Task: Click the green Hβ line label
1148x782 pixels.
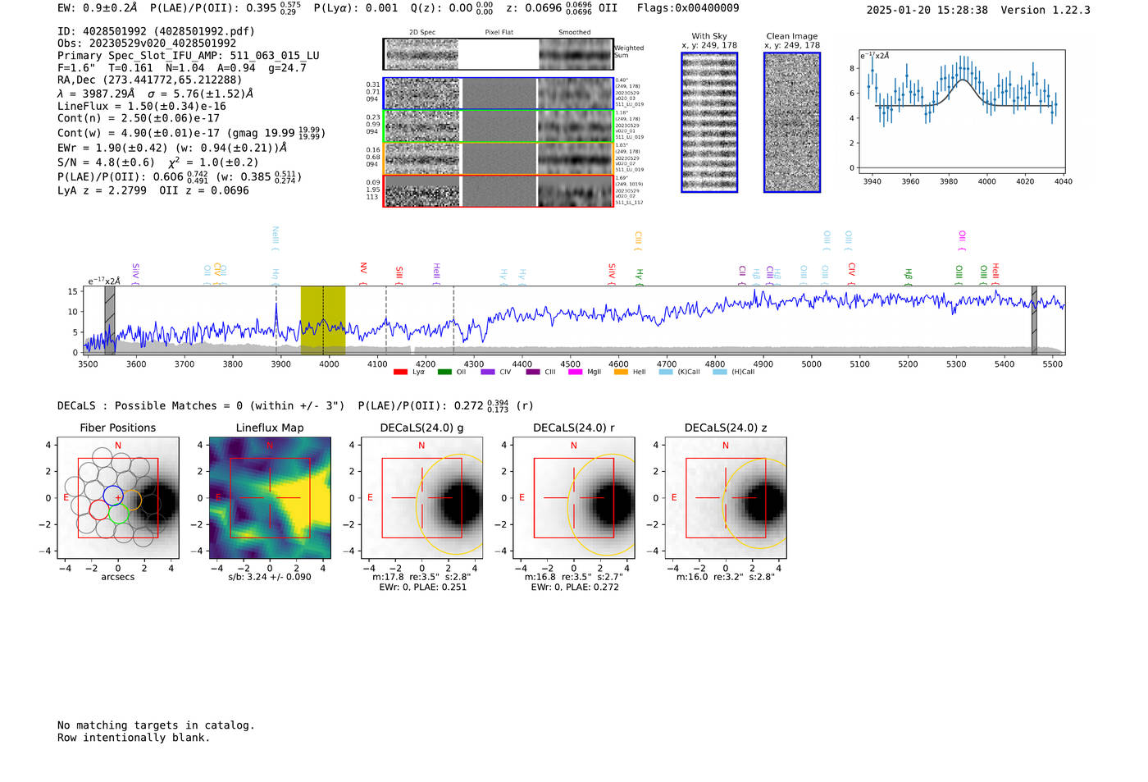Action: pos(908,276)
